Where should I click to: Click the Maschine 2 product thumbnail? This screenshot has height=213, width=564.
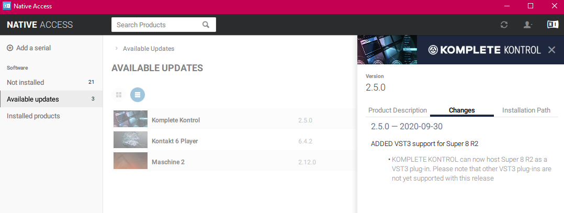pyautogui.click(x=130, y=161)
